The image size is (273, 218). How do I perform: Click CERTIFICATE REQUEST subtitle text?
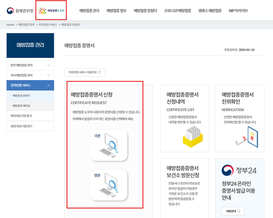89,103
